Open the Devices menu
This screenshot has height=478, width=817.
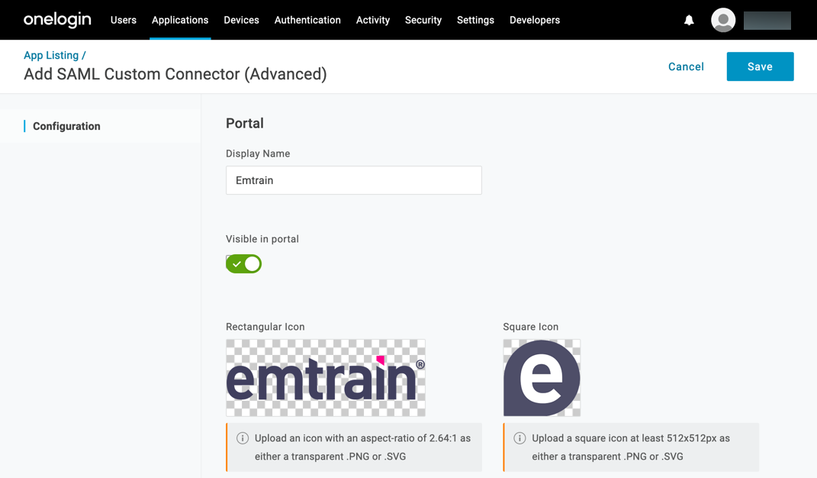tap(241, 21)
